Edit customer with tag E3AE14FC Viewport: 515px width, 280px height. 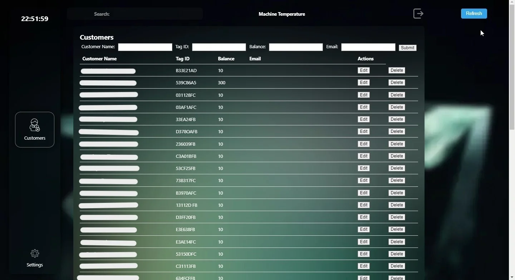point(363,242)
